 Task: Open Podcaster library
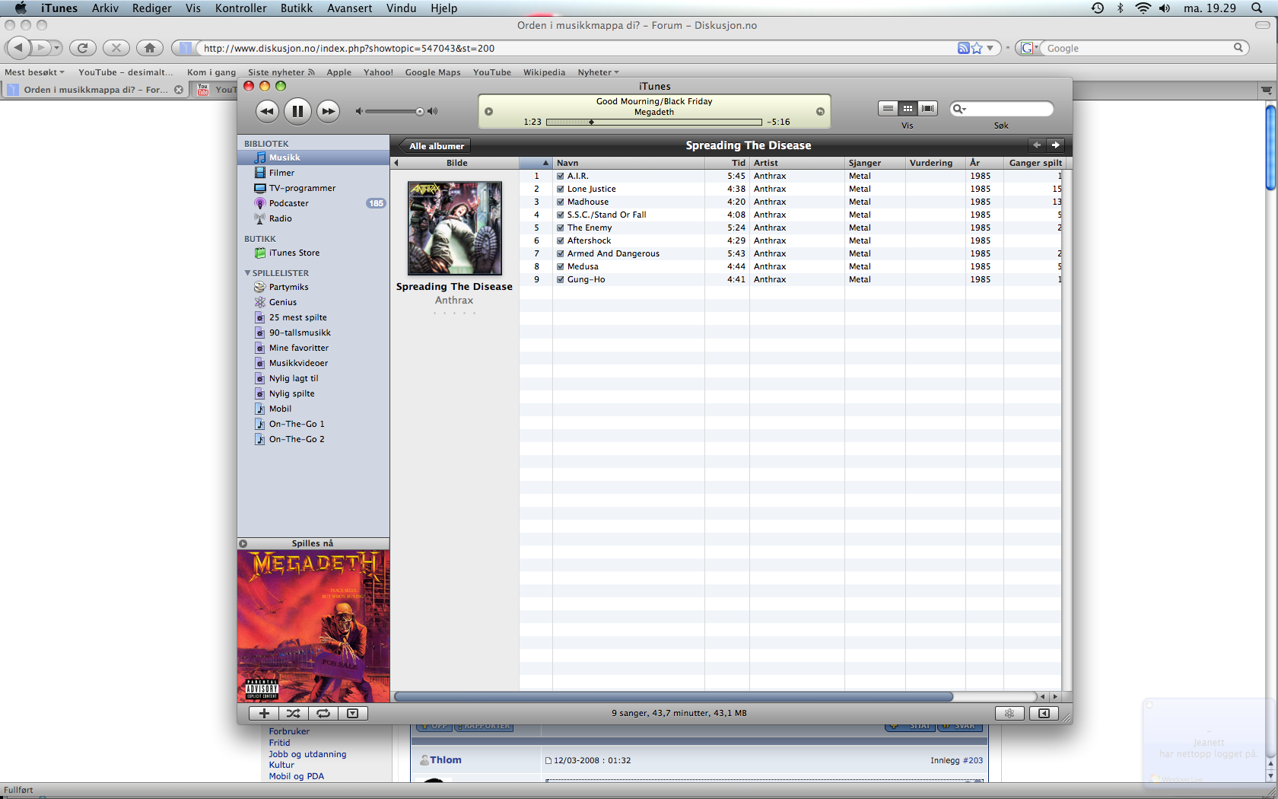313,203
